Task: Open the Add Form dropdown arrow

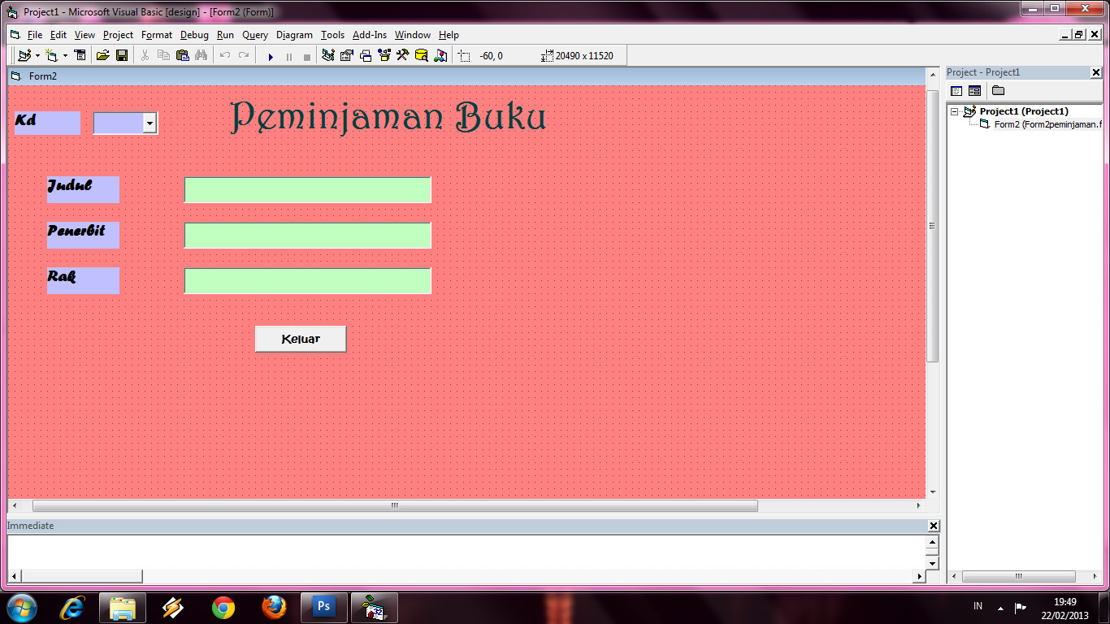Action: coord(63,55)
